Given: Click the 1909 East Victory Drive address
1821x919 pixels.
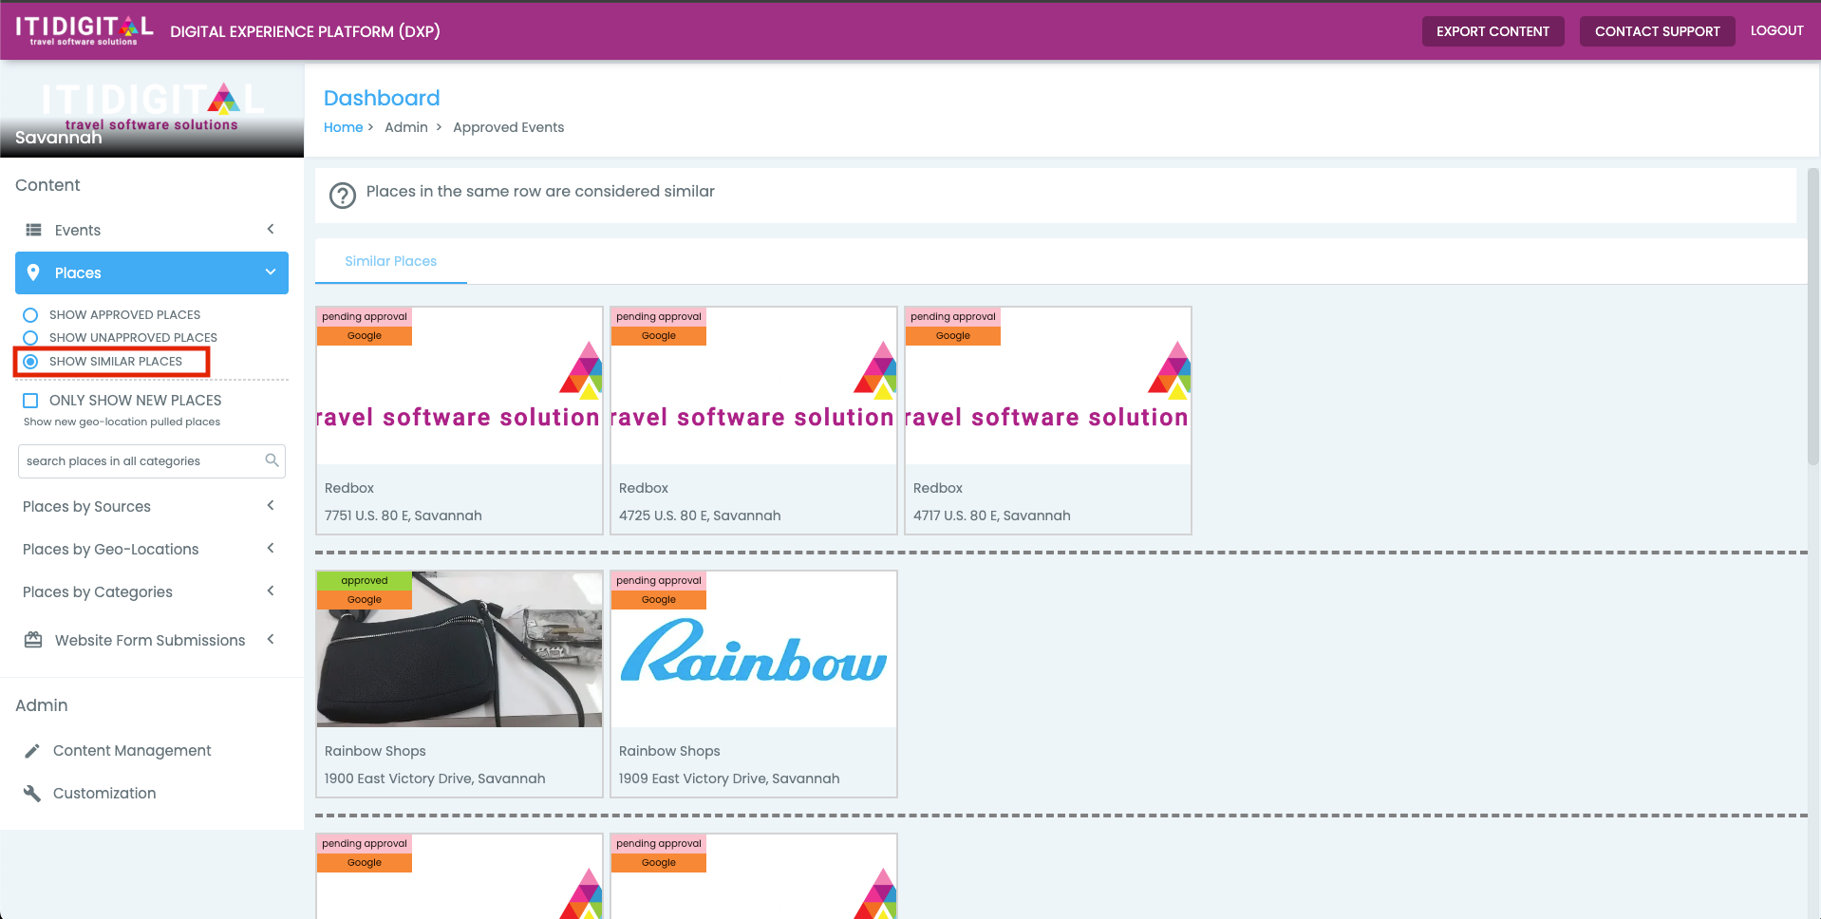Looking at the screenshot, I should point(729,778).
